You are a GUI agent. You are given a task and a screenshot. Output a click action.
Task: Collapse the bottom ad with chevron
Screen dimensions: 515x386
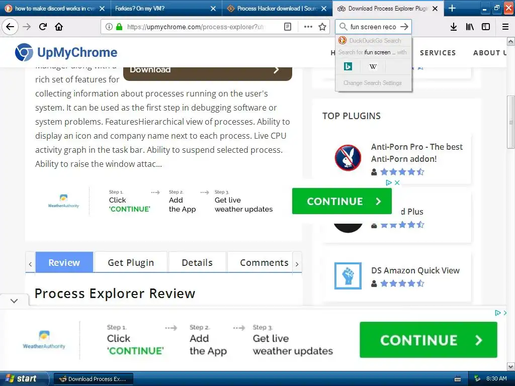(x=14, y=301)
